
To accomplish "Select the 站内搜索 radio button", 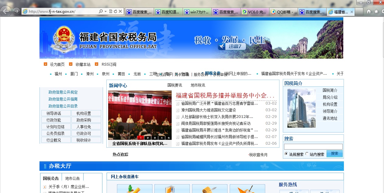I will [x=307, y=154].
